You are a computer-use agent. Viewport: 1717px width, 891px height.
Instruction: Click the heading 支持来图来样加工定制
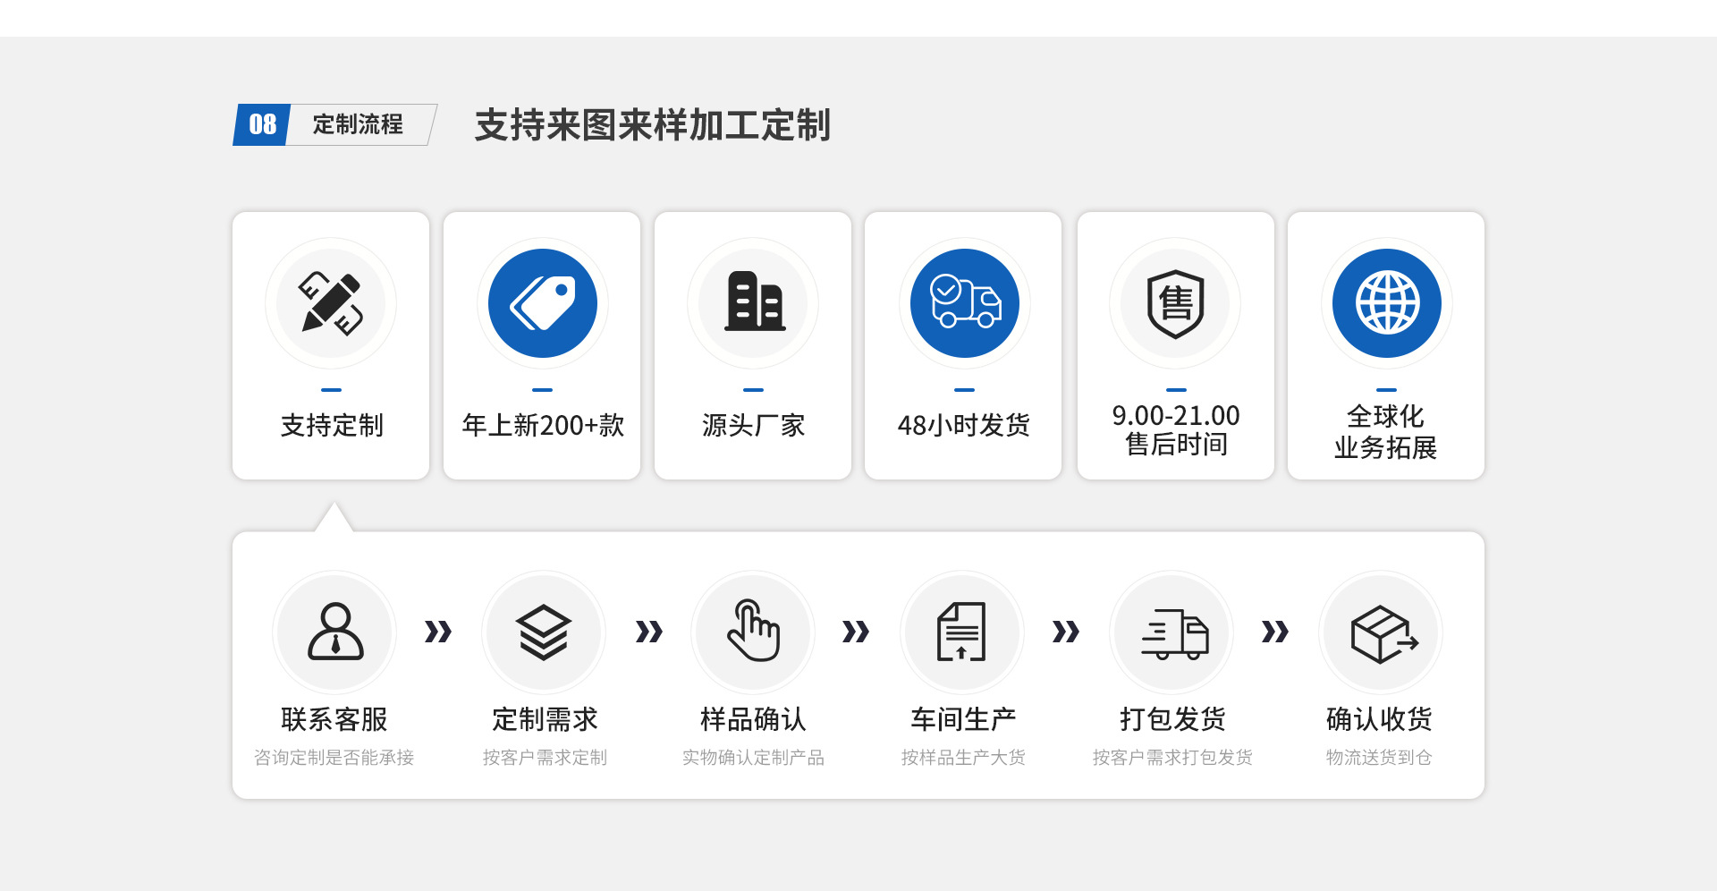(x=653, y=125)
